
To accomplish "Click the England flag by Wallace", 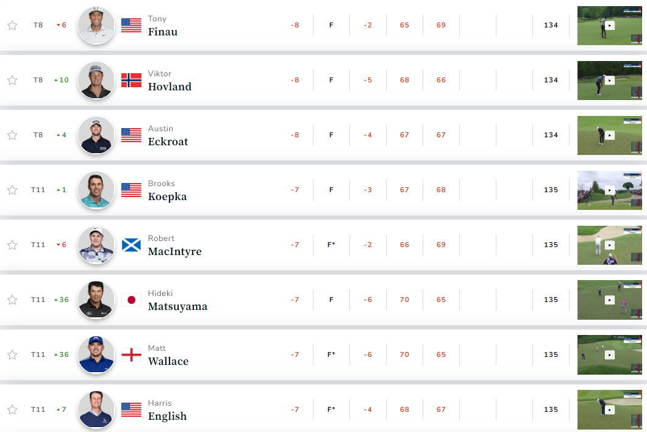I will (131, 355).
